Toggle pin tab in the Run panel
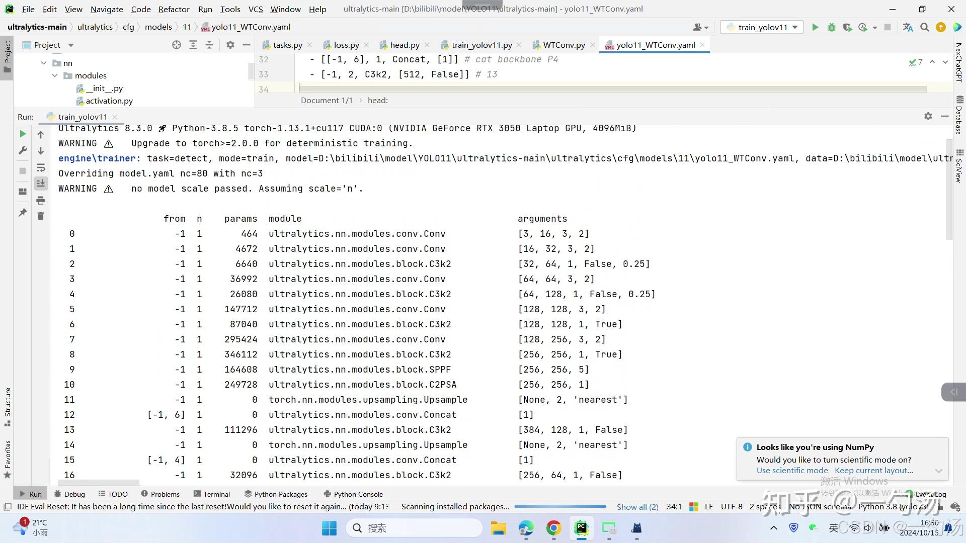This screenshot has width=966, height=543. click(x=23, y=213)
